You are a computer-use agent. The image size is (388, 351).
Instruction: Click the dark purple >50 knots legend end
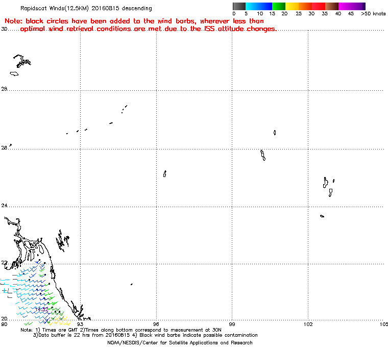point(363,6)
